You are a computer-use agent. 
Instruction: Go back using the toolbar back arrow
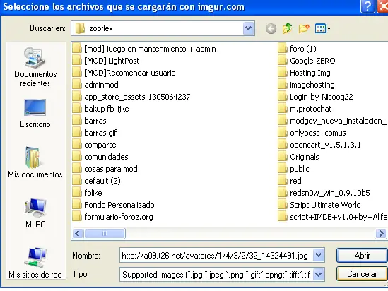(x=271, y=29)
